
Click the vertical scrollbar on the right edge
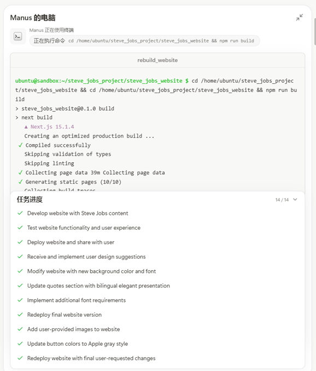click(315, 31)
